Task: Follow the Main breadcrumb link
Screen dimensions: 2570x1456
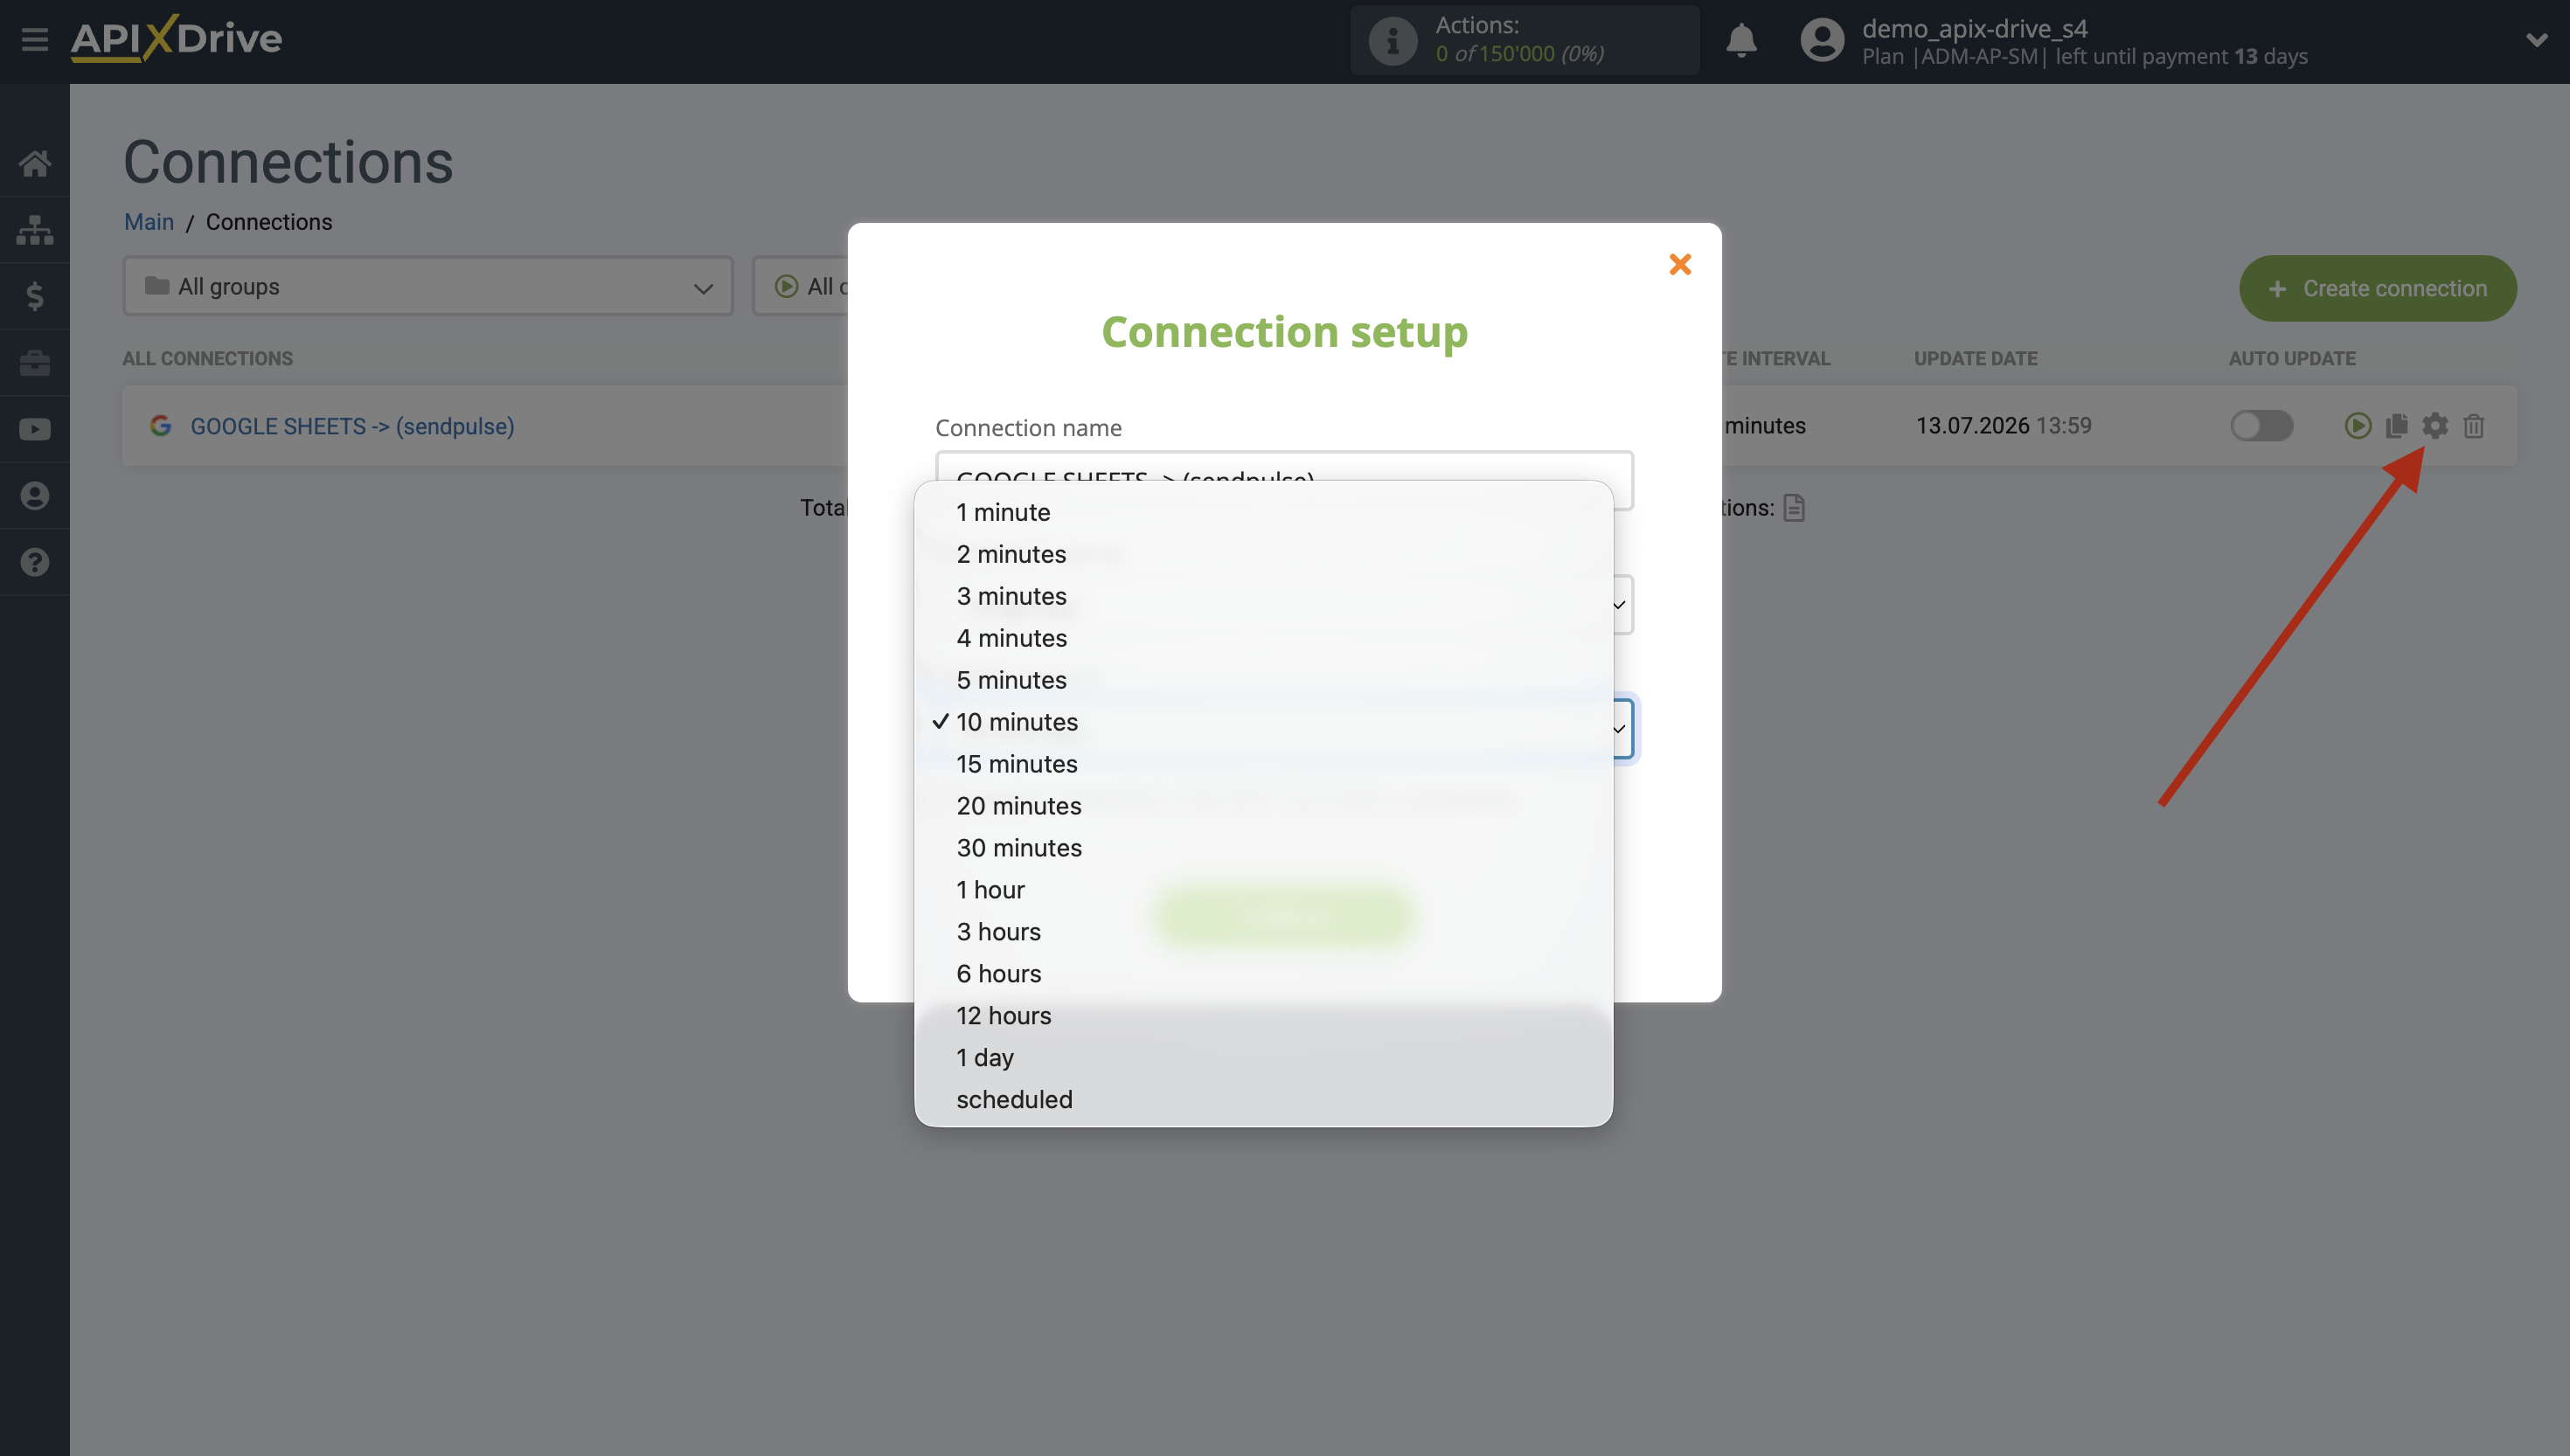Action: point(149,222)
